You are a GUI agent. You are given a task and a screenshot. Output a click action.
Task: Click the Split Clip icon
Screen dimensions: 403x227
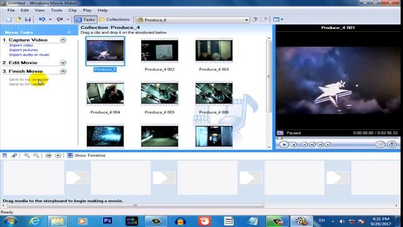coord(380,144)
